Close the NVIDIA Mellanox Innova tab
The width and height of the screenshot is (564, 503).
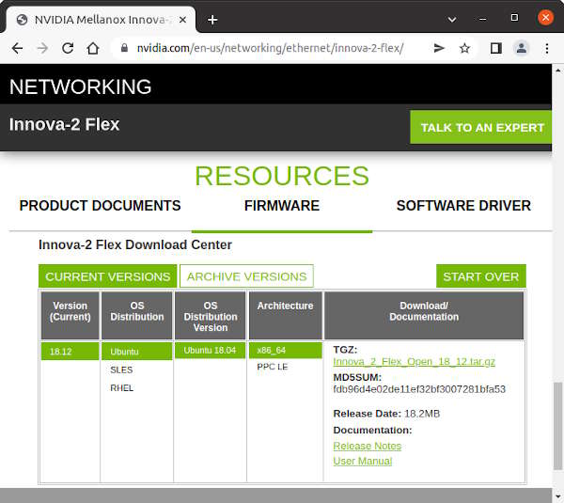point(182,20)
